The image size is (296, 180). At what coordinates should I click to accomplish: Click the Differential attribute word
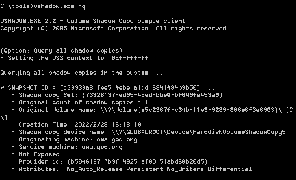point(230,169)
